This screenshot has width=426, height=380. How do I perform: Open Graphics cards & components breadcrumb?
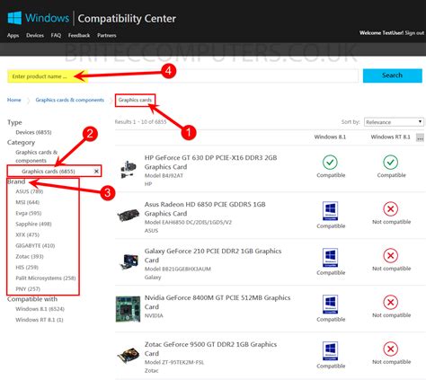(x=70, y=100)
